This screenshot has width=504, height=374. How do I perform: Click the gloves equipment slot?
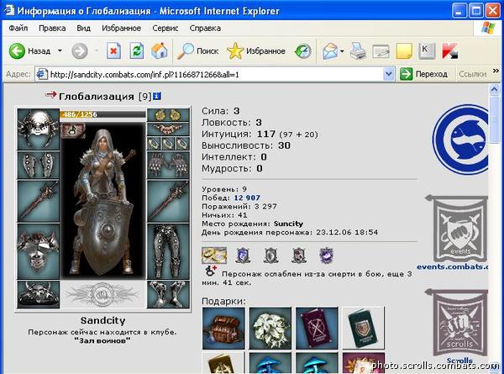(x=168, y=166)
